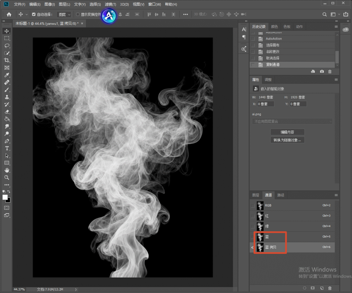The image size is (352, 293).
Task: Toggle visibility of the 绿 channel
Action: pyautogui.click(x=253, y=226)
